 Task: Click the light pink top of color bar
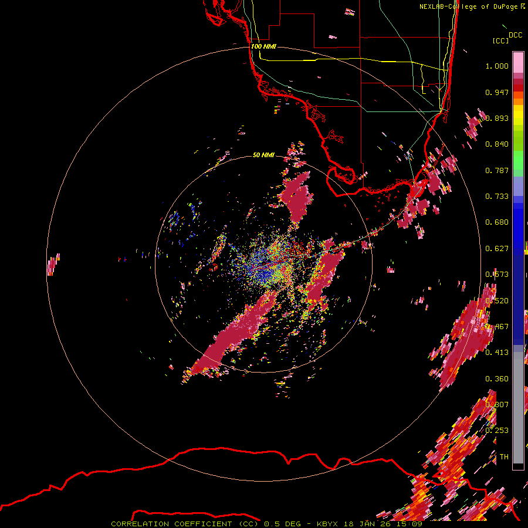518,63
